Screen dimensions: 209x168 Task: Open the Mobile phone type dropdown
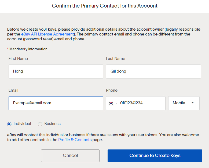(x=184, y=103)
